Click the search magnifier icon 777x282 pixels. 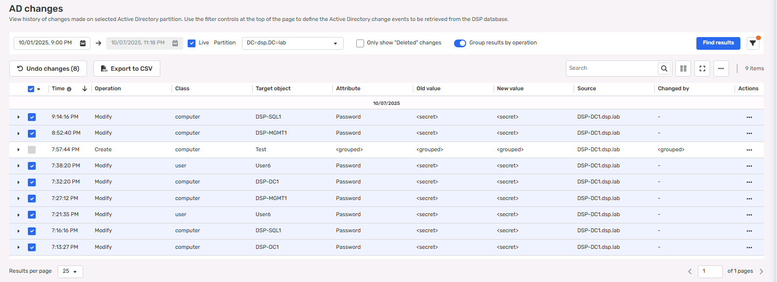[x=664, y=69]
